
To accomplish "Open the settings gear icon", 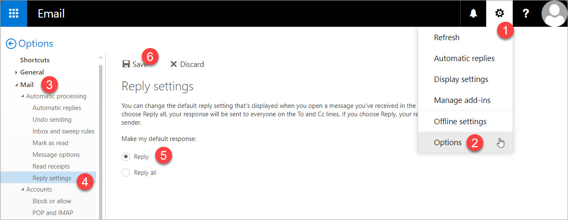I will 499,14.
